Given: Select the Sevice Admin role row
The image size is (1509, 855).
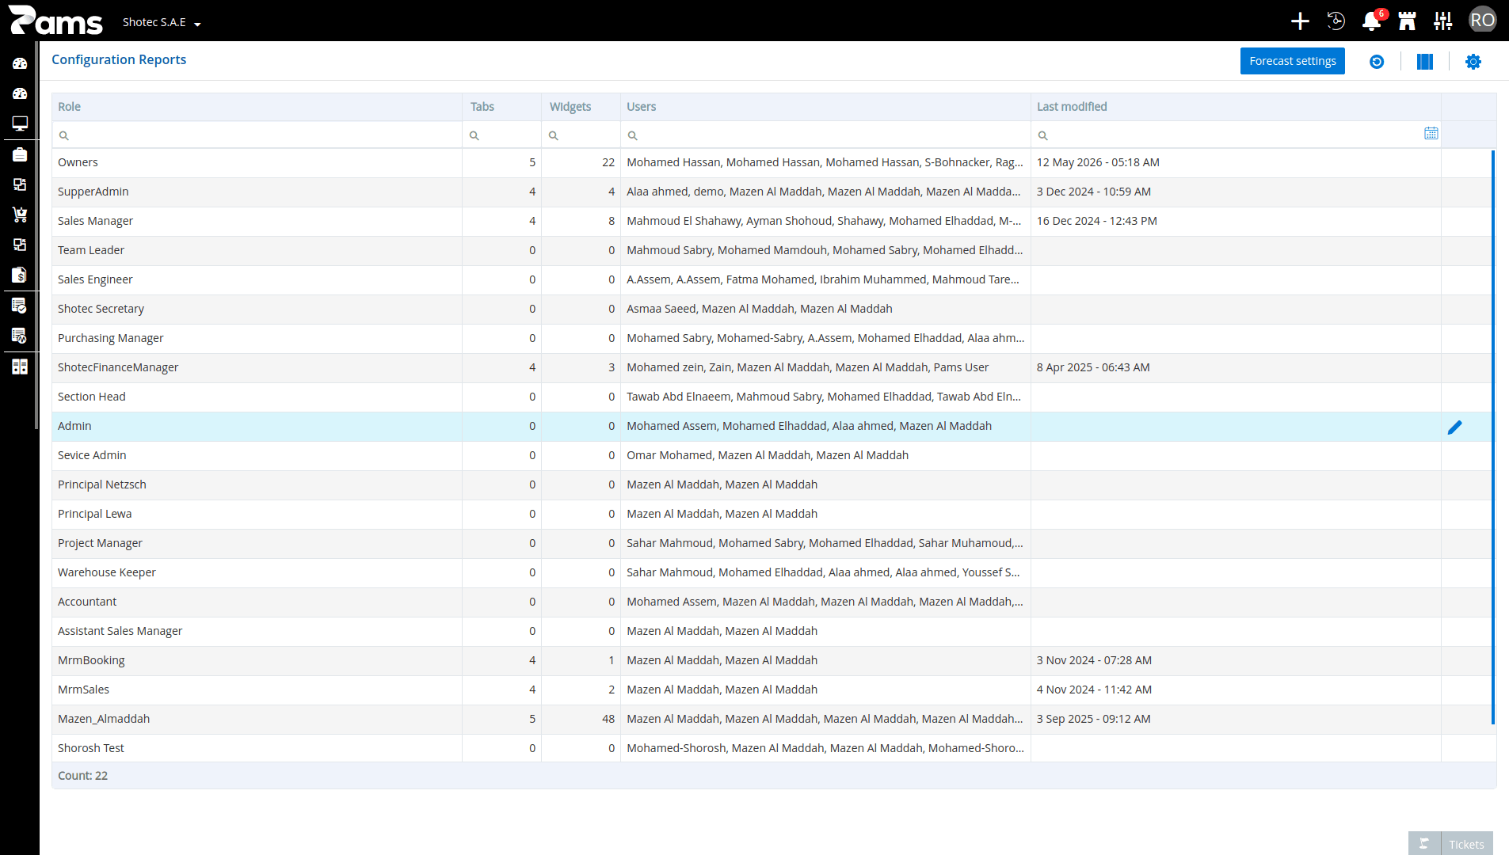Looking at the screenshot, I should (774, 455).
